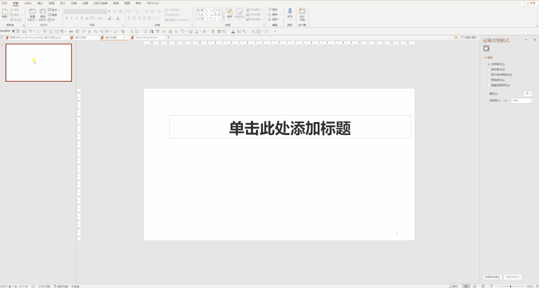Click the zoom slider in status bar
The width and height of the screenshot is (539, 288).
point(510,286)
